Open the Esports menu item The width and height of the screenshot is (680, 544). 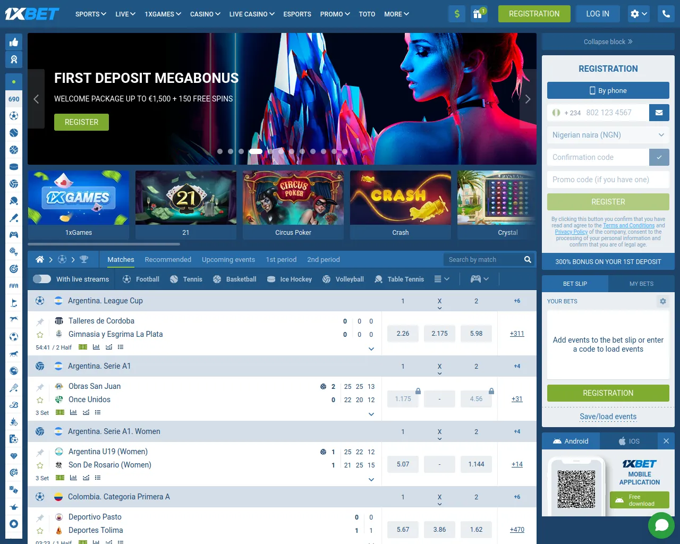pos(297,14)
